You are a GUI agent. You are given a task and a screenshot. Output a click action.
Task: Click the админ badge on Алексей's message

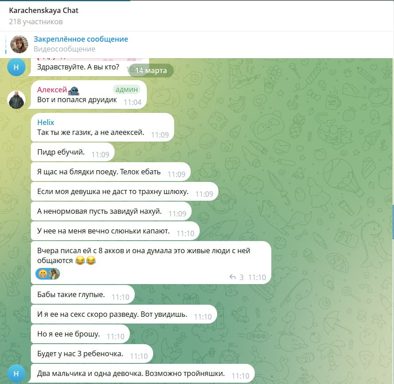127,89
